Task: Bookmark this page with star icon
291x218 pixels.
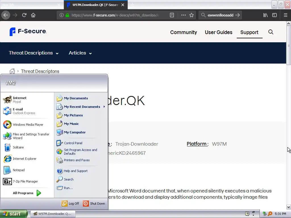Action: pyautogui.click(x=192, y=15)
